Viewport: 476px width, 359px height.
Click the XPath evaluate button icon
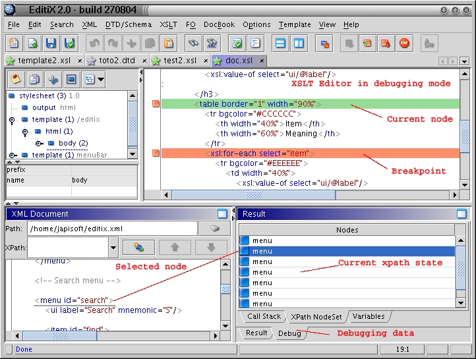pyautogui.click(x=138, y=247)
